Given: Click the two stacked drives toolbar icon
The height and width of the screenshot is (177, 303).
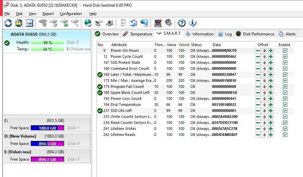Looking at the screenshot, I should pos(99,23).
